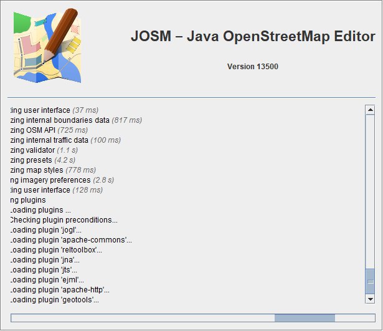Click the scroll up arrow in log list

(x=370, y=110)
